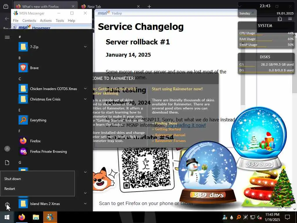Open Help menu in MSN Messenger
This screenshot has width=297, height=223.
pyautogui.click(x=71, y=21)
